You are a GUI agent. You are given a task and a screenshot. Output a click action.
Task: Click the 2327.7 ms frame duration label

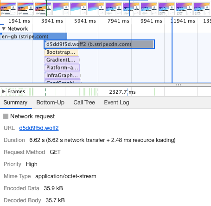click(x=122, y=92)
